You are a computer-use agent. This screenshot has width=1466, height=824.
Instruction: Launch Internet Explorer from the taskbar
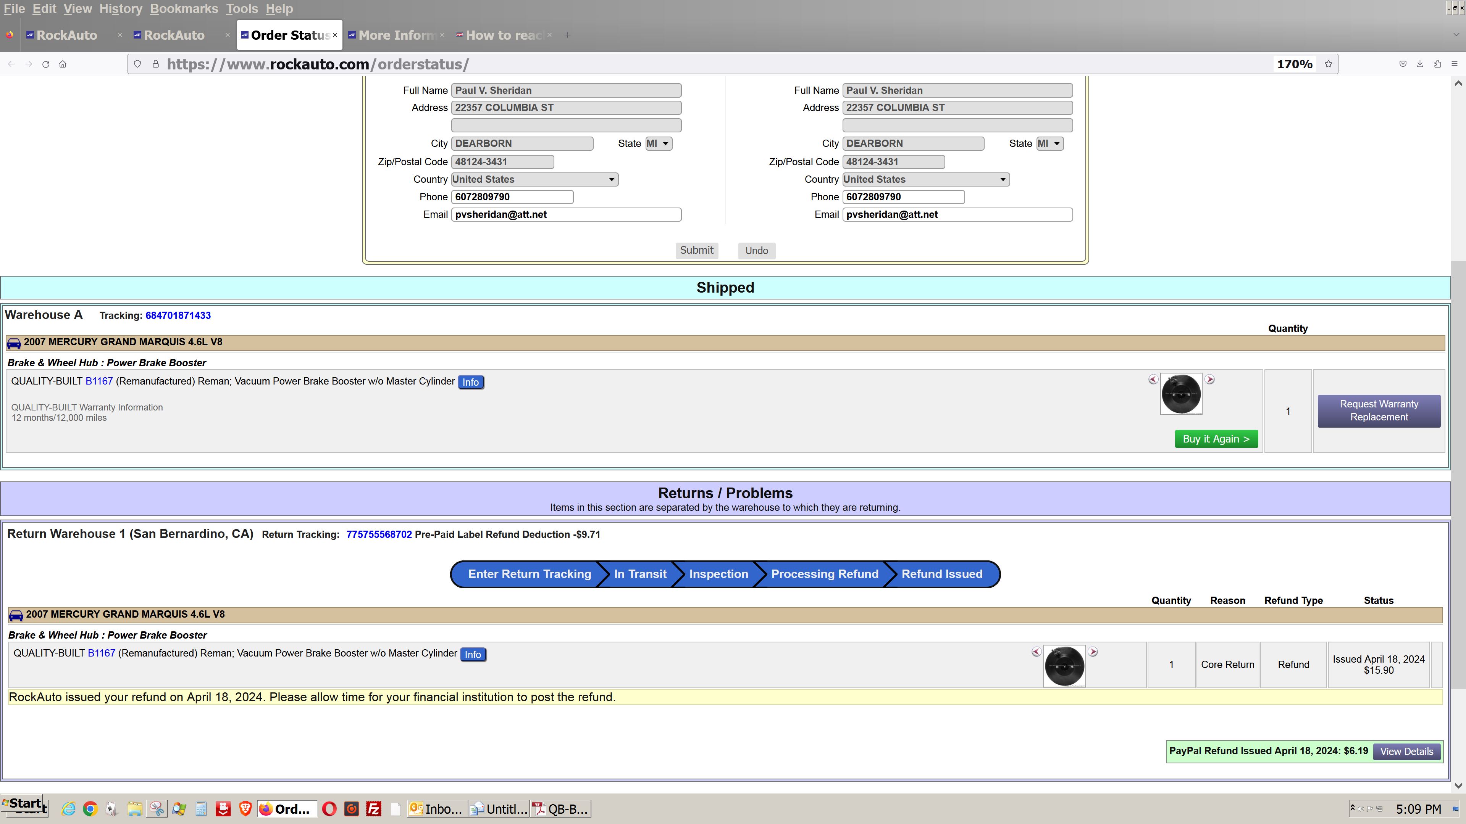(68, 809)
